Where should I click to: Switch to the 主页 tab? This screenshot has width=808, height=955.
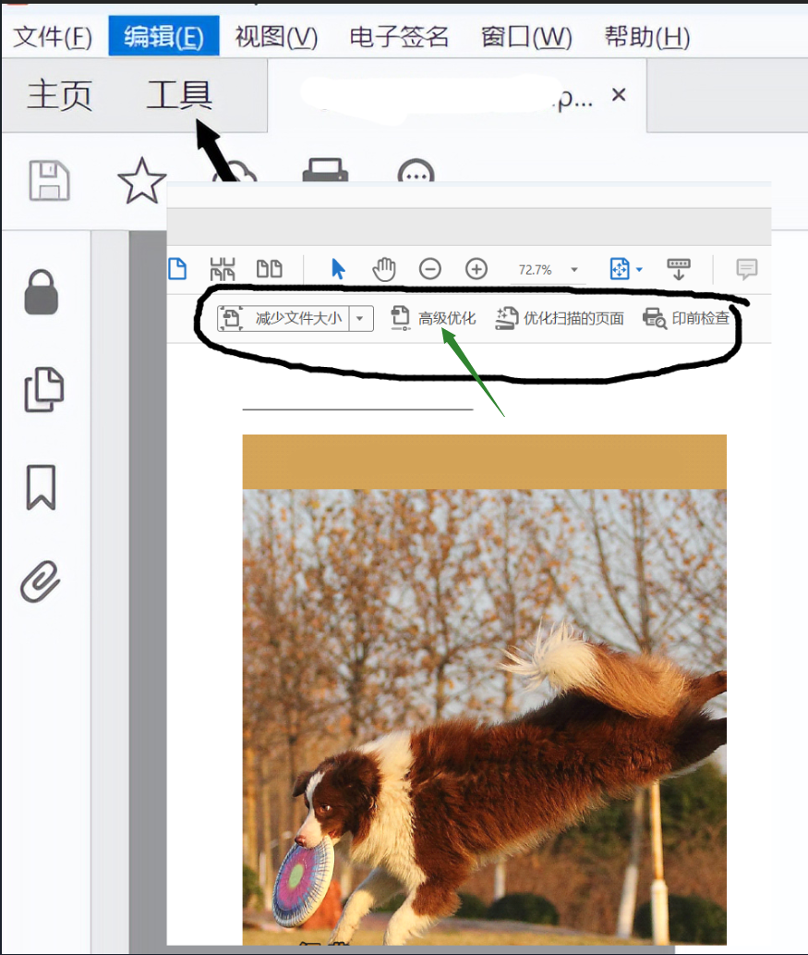click(60, 95)
